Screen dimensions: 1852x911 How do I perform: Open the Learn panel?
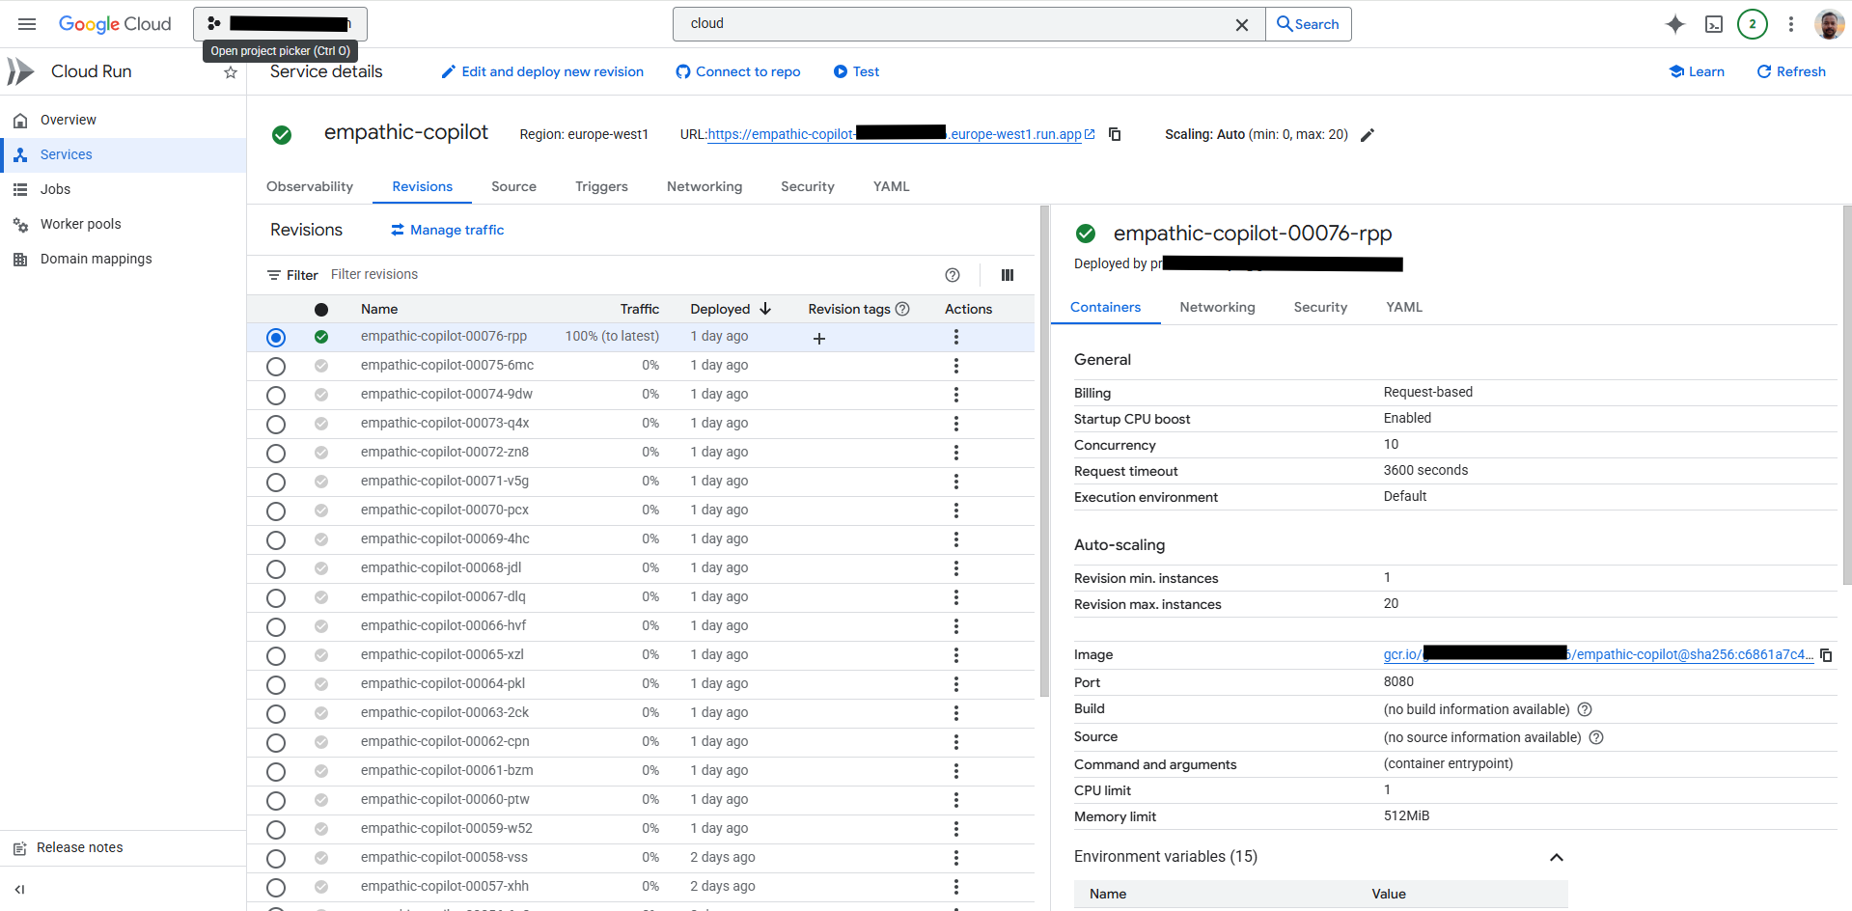coord(1697,71)
